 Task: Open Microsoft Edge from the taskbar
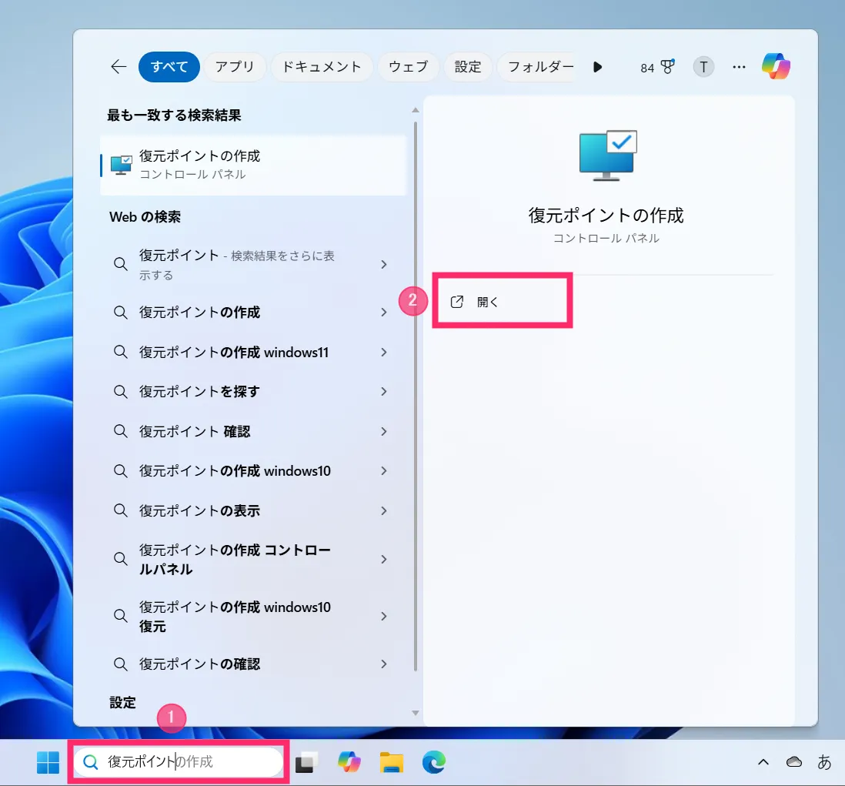(x=434, y=762)
